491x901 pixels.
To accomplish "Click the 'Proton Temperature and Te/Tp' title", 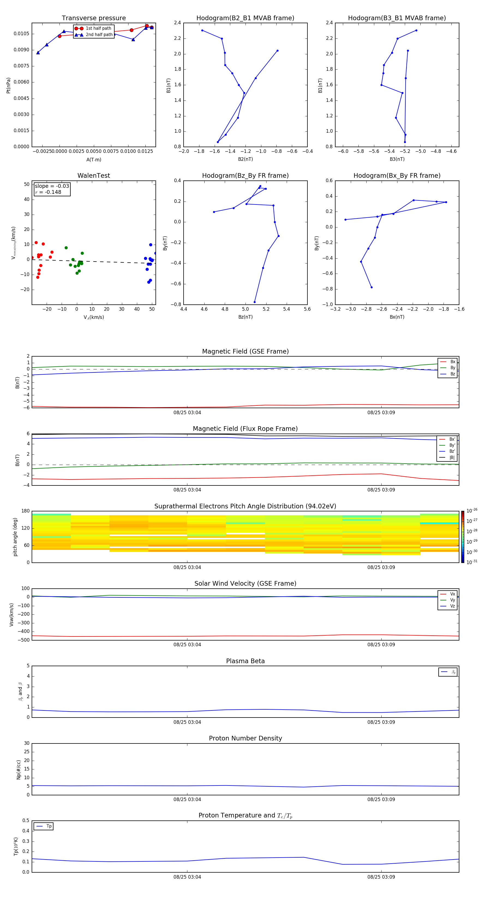I will (245, 816).
